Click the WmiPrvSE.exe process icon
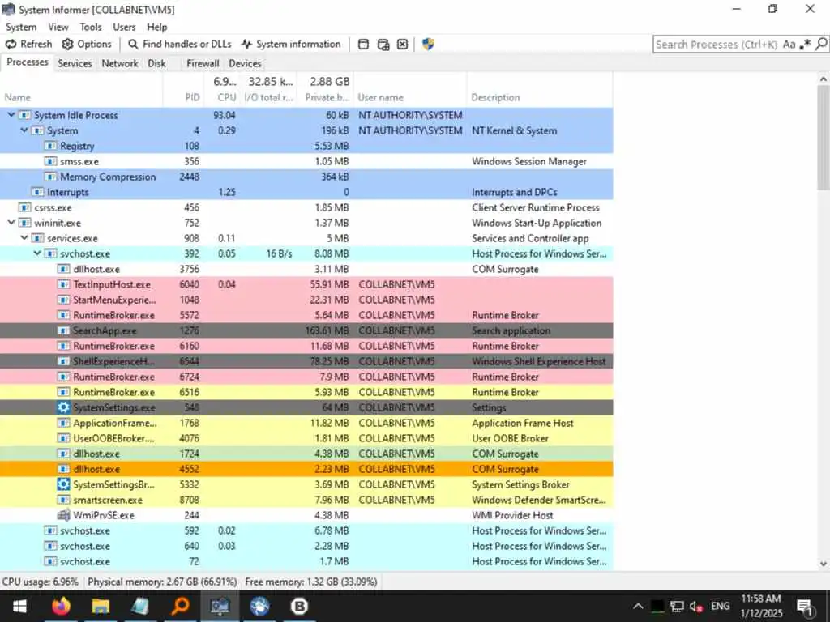This screenshot has width=830, height=622. [x=63, y=515]
